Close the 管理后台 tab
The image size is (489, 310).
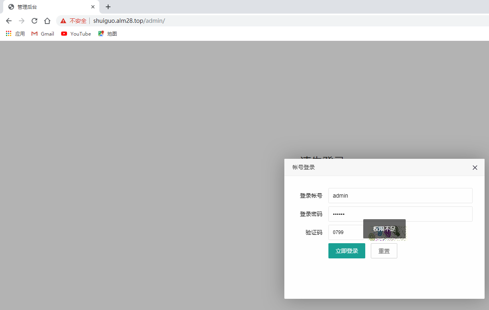pos(93,7)
